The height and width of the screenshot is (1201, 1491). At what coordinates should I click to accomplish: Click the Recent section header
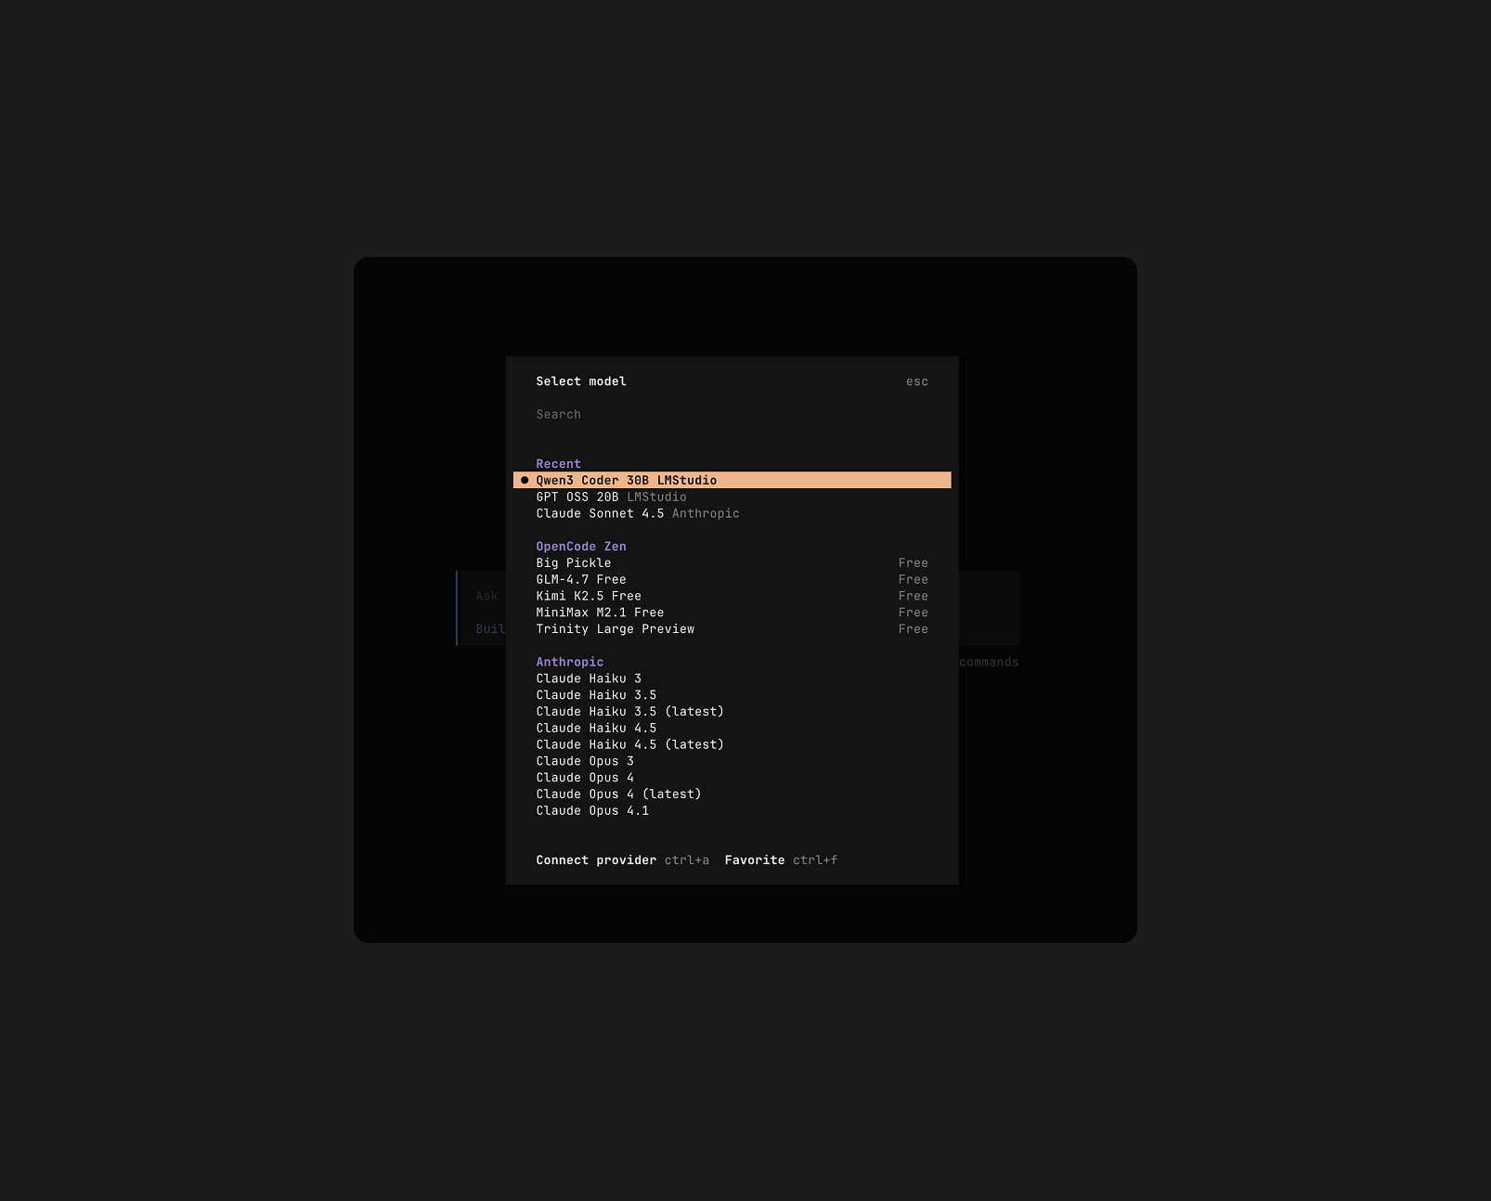click(558, 463)
